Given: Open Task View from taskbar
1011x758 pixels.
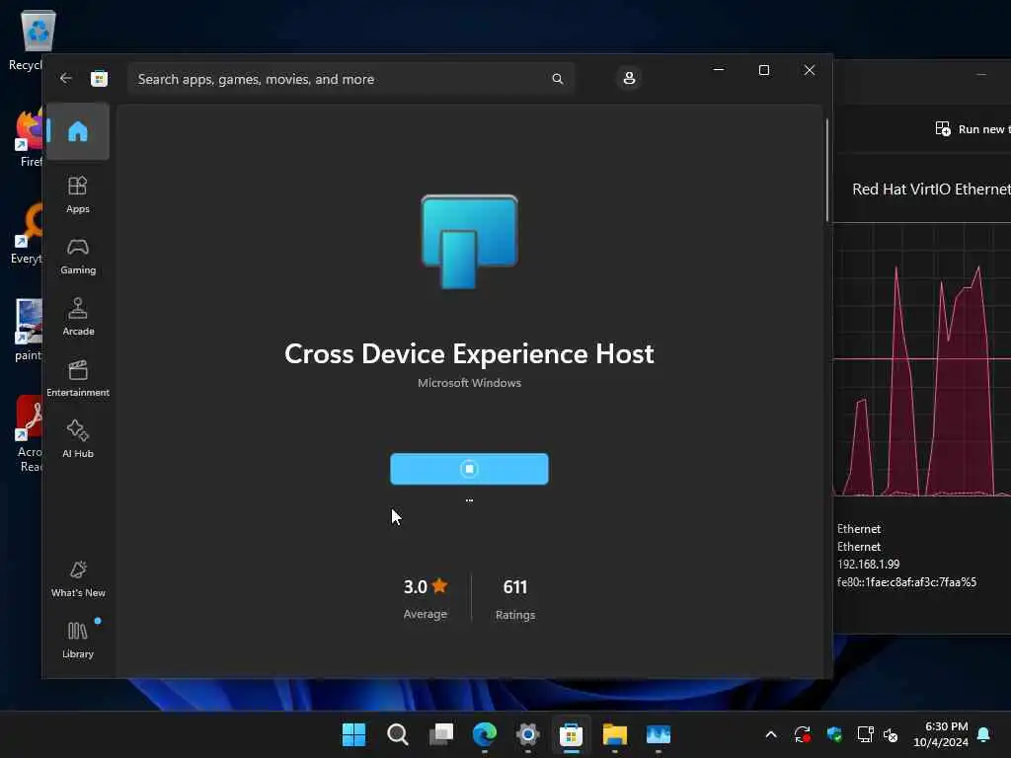Looking at the screenshot, I should tap(441, 734).
